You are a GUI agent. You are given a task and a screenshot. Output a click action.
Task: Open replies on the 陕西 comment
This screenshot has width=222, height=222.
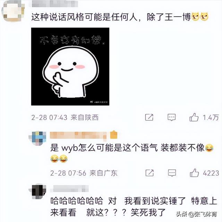[x=172, y=117]
